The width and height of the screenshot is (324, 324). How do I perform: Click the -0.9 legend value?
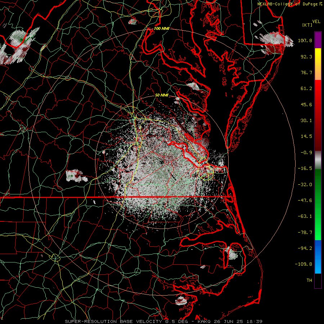coord(306,153)
